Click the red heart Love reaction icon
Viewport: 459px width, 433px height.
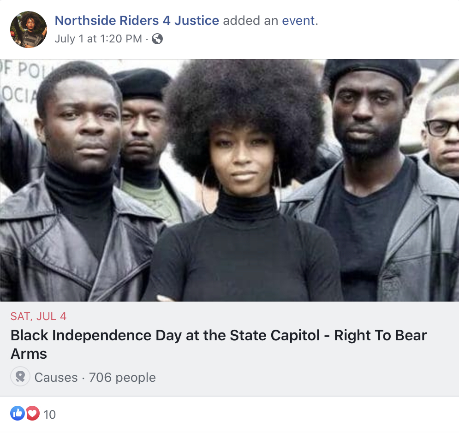pos(33,413)
